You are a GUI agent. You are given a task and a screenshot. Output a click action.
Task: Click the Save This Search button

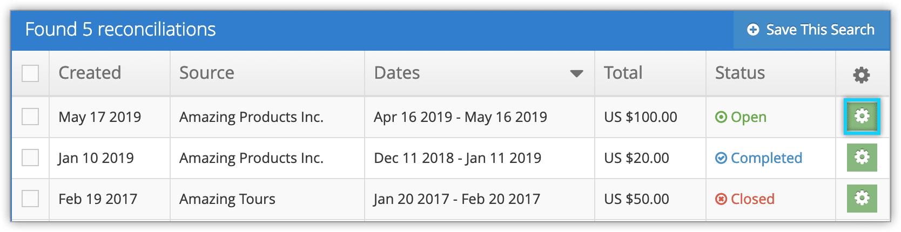(811, 30)
